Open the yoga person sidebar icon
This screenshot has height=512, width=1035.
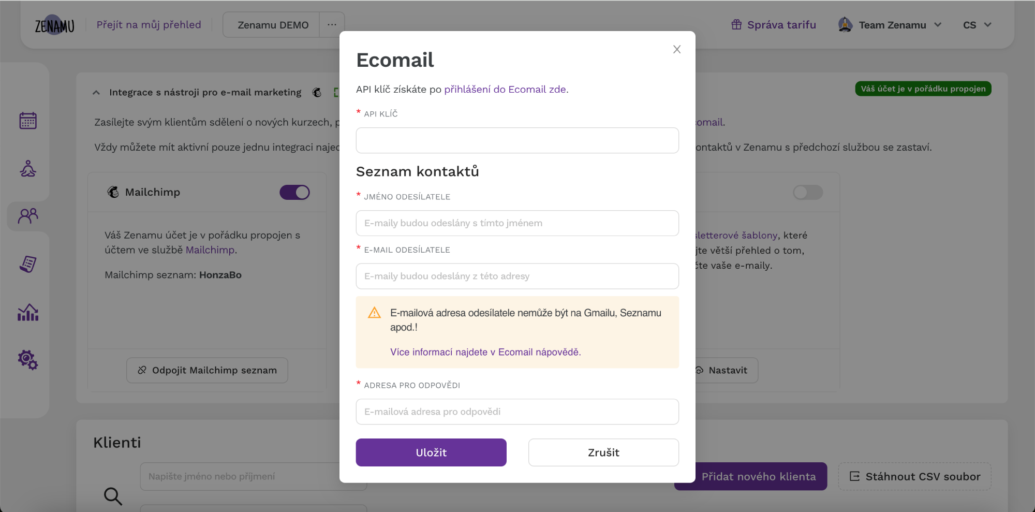(28, 168)
